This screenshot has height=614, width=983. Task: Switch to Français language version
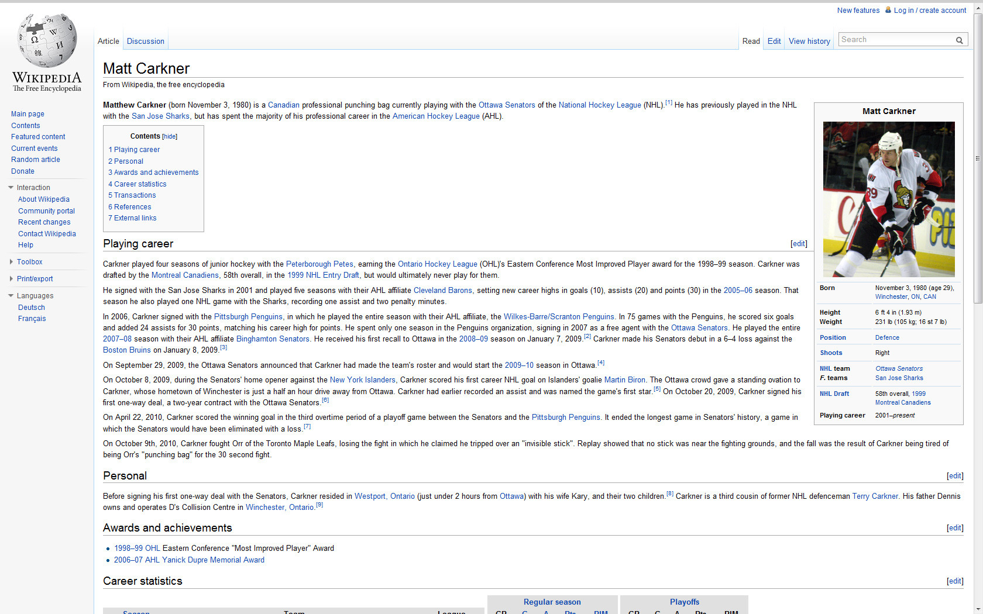pyautogui.click(x=32, y=319)
